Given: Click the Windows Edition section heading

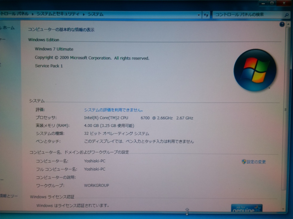Looking at the screenshot, I should [x=44, y=40].
